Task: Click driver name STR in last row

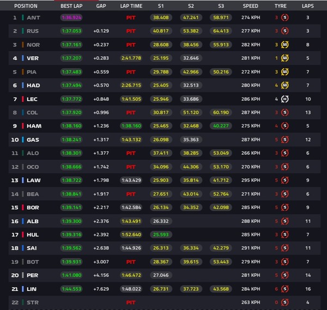Action: click(33, 302)
